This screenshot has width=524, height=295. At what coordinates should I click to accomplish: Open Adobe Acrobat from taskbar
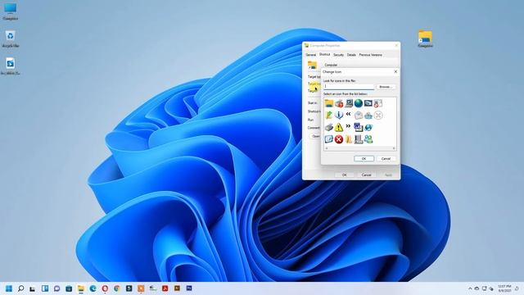[x=165, y=288]
